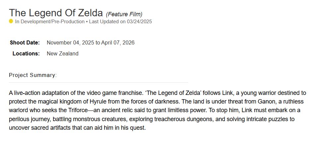Click the "Project Summary:" section heading
The width and height of the screenshot is (318, 142).
(x=33, y=75)
